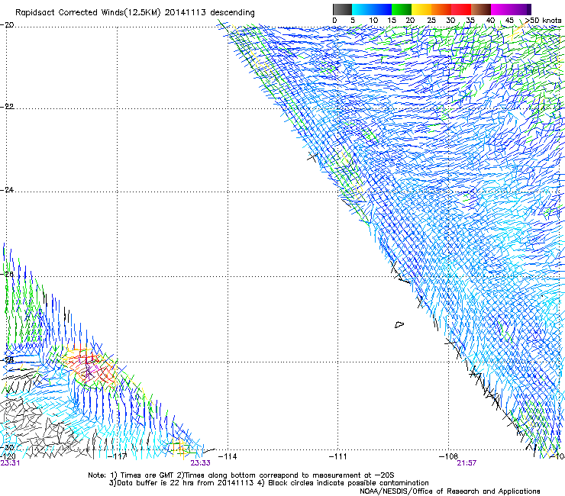
Task: Click the cyan 5-10 knots legend swatch
Action: point(362,9)
